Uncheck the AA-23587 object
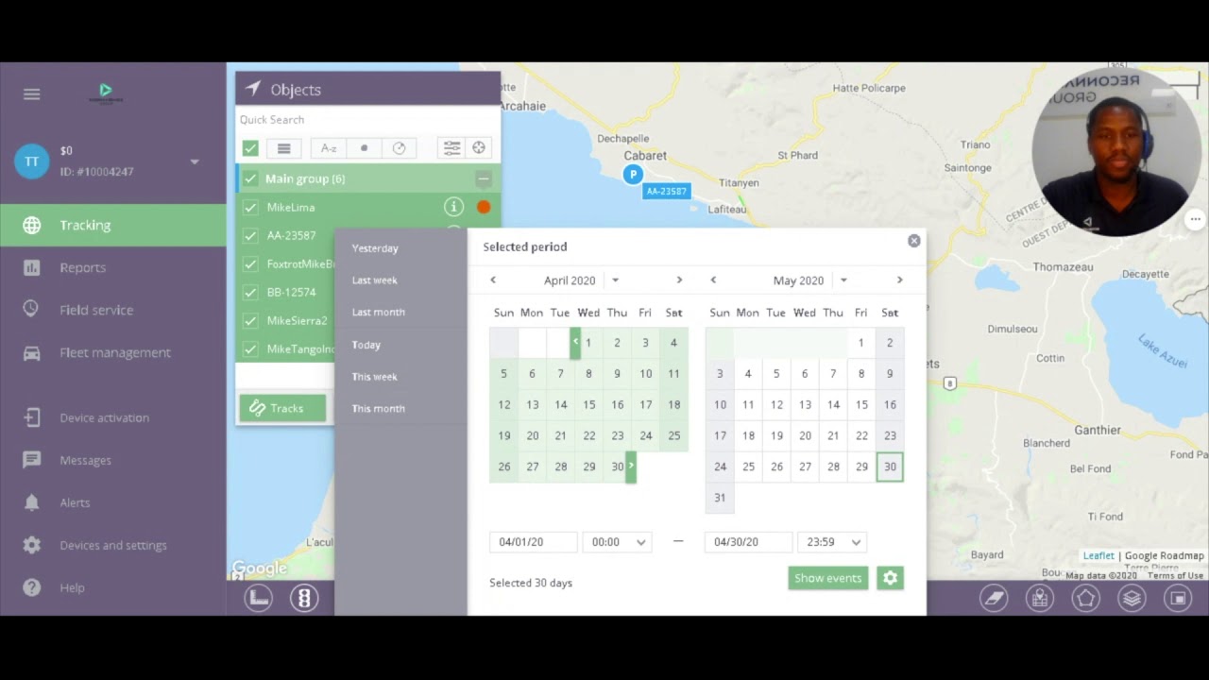 [x=250, y=235]
